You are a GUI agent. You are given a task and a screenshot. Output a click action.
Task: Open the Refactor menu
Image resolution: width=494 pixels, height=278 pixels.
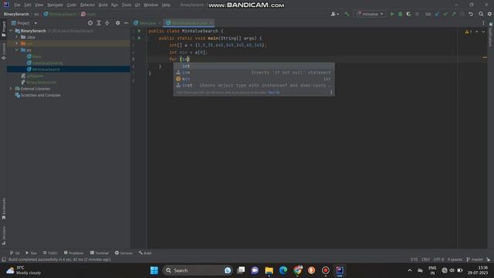point(87,5)
